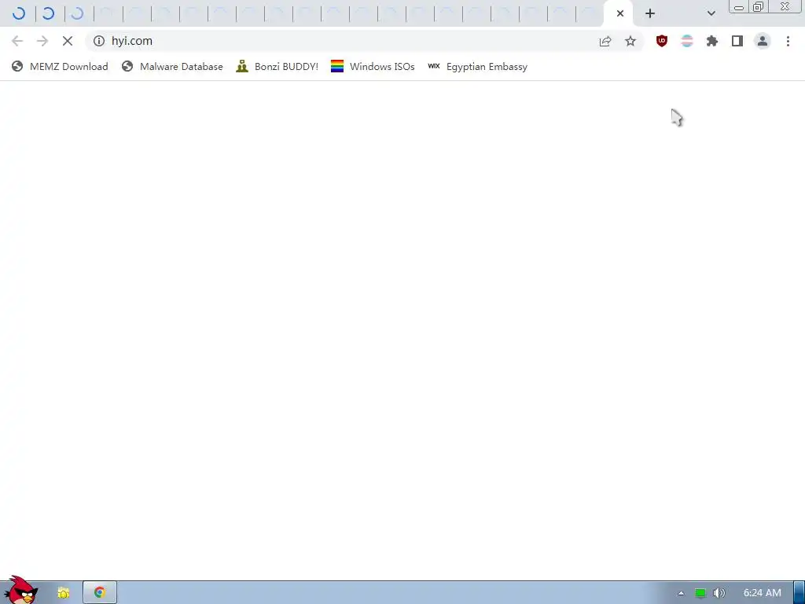The width and height of the screenshot is (805, 604).
Task: Open Malware Database bookmark
Action: (x=172, y=66)
